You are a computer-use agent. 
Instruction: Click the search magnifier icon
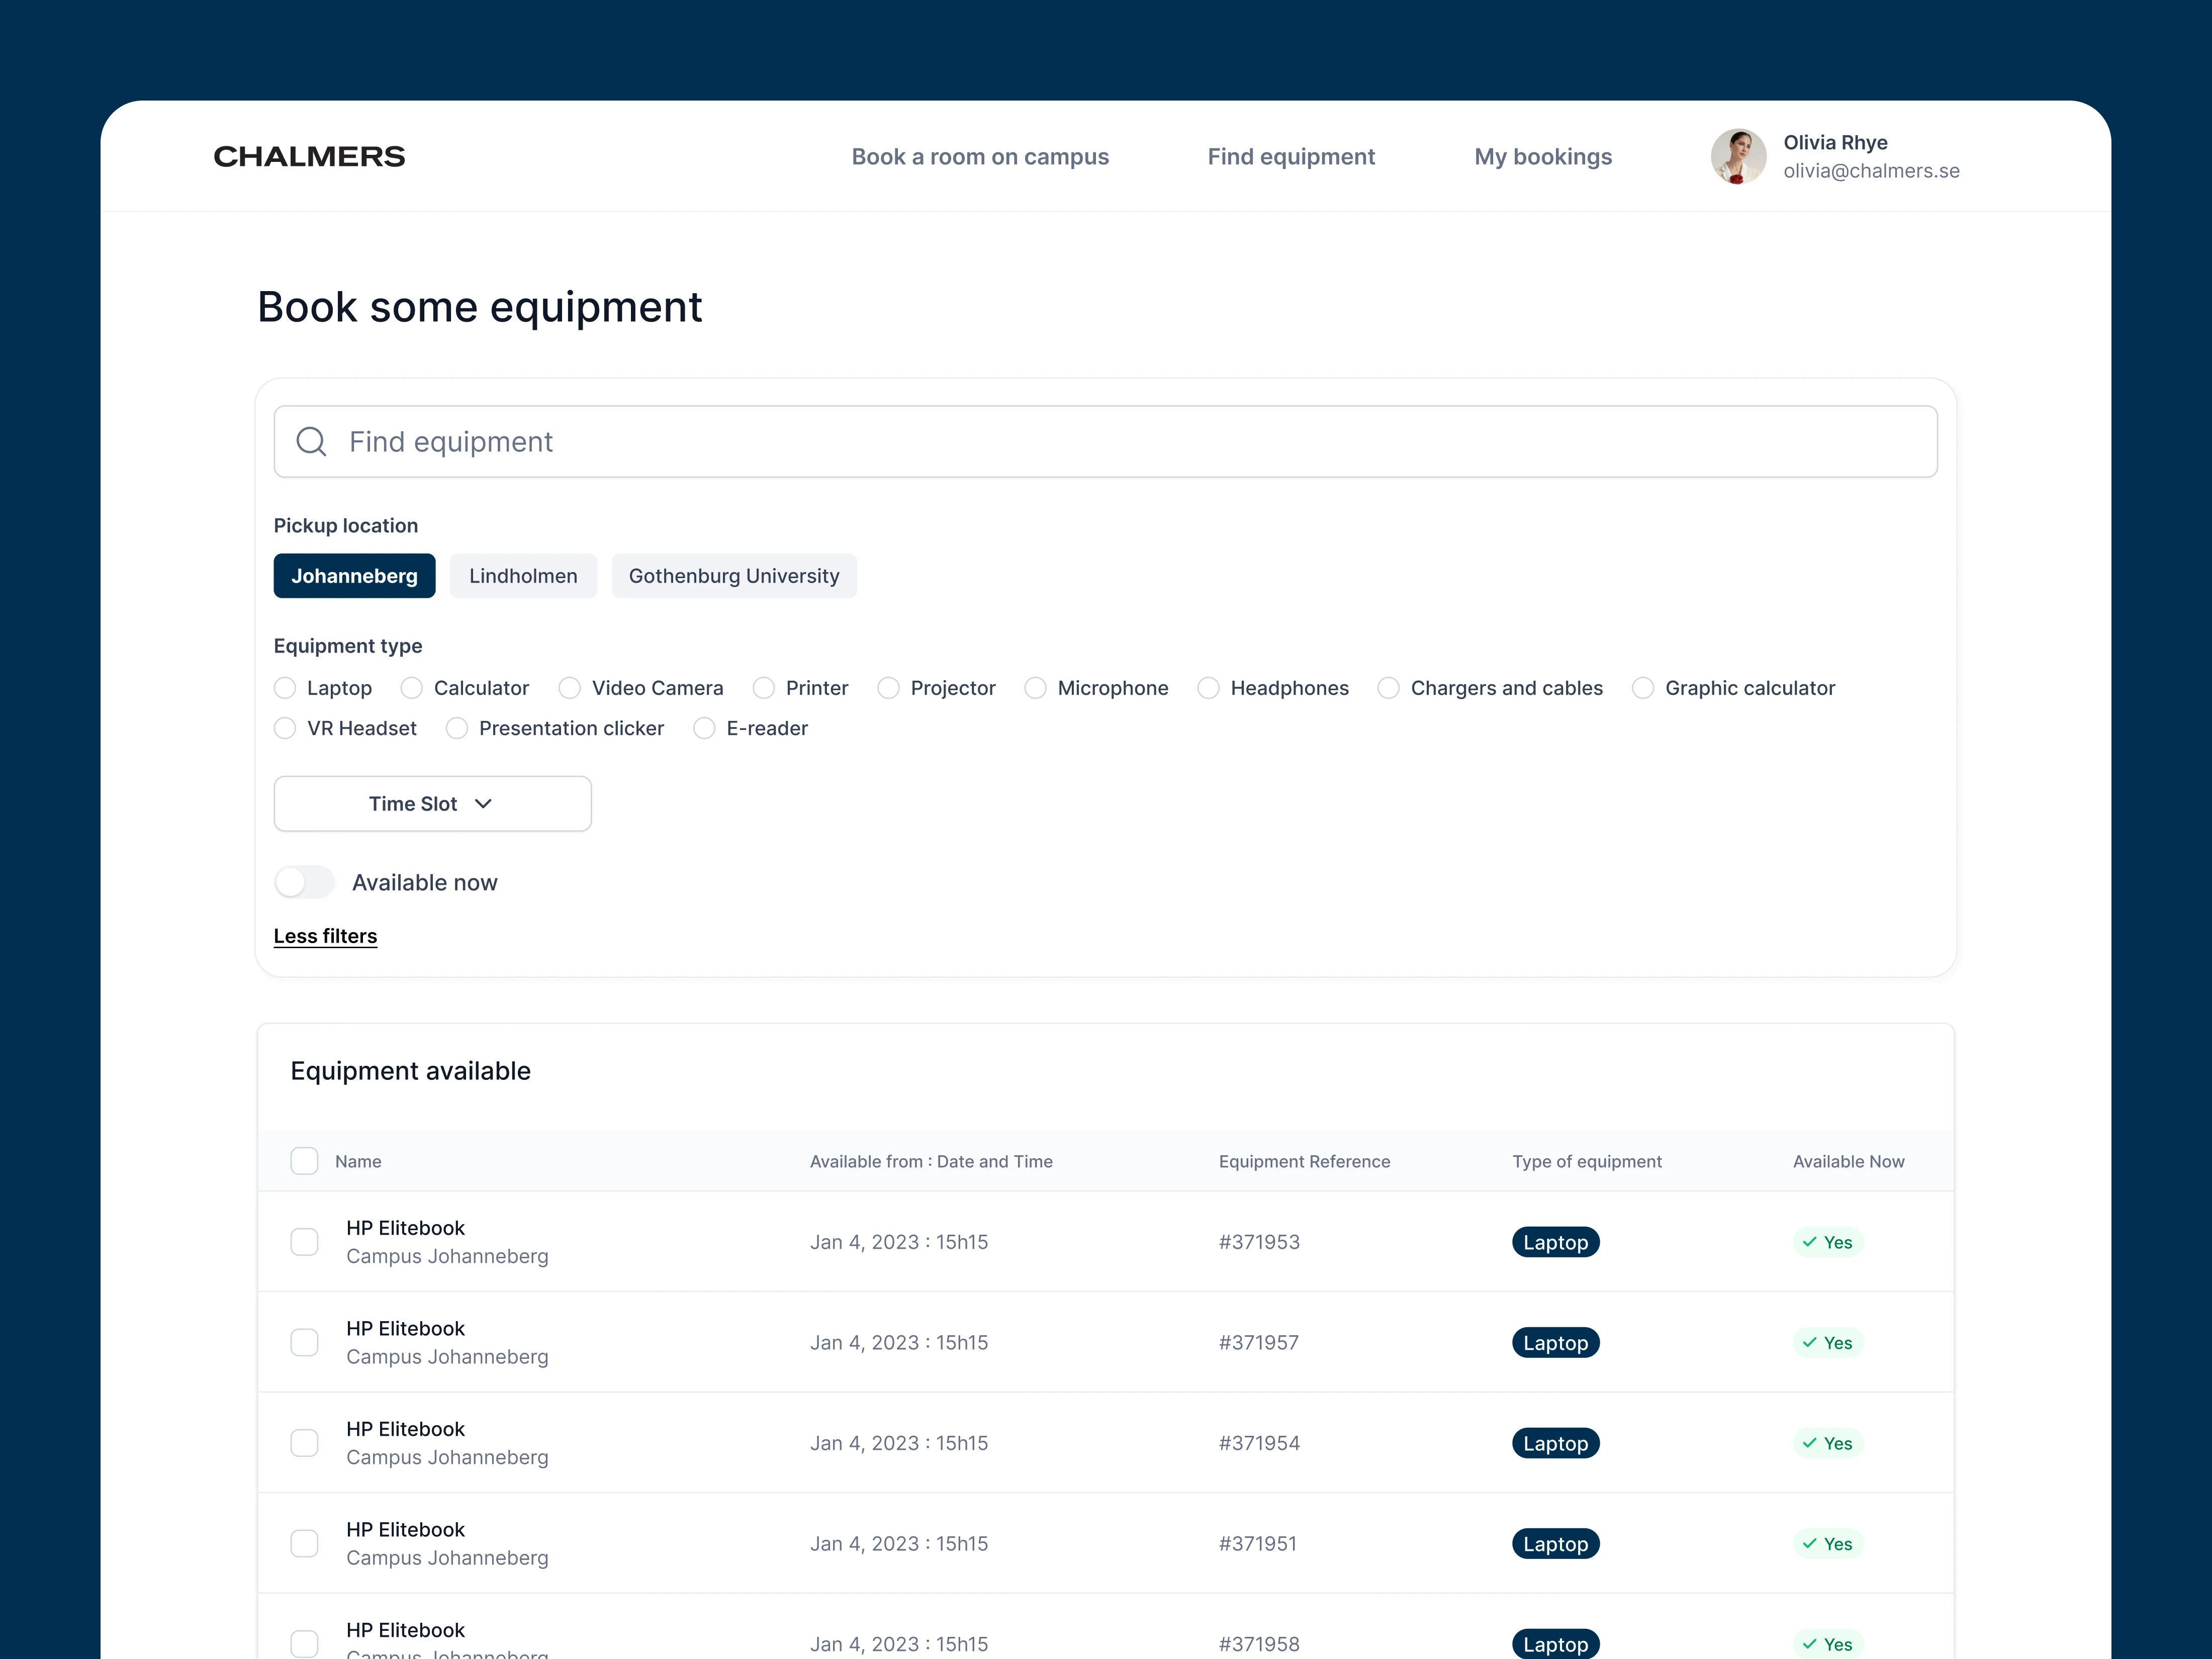coord(311,441)
